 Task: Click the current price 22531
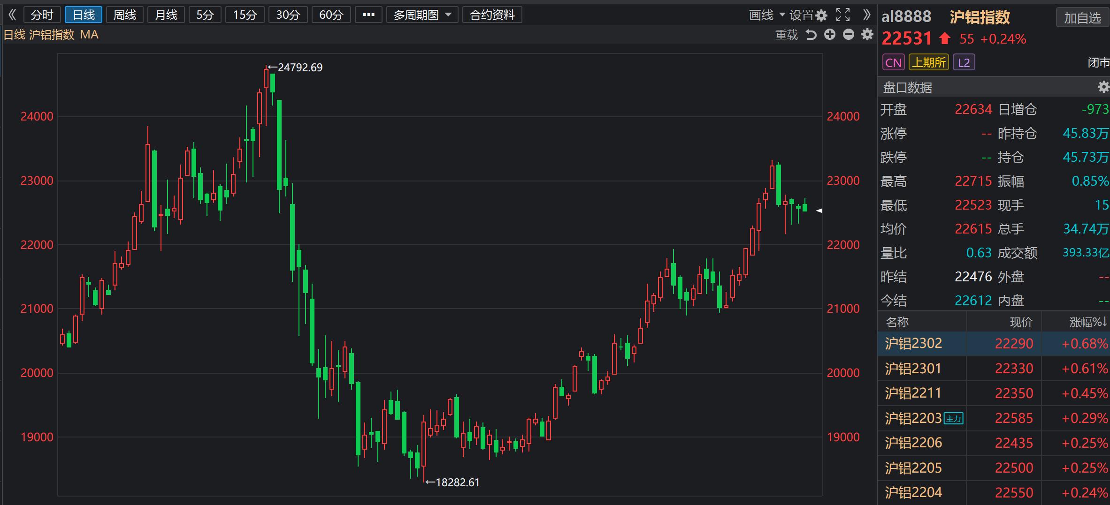pyautogui.click(x=906, y=38)
